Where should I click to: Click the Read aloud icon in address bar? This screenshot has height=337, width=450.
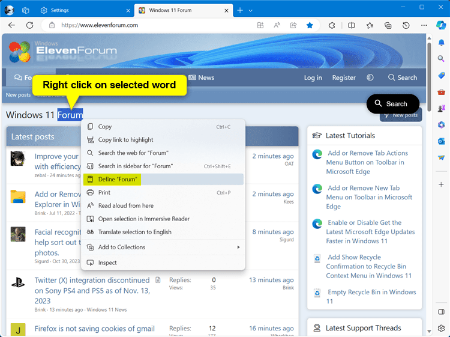277,25
